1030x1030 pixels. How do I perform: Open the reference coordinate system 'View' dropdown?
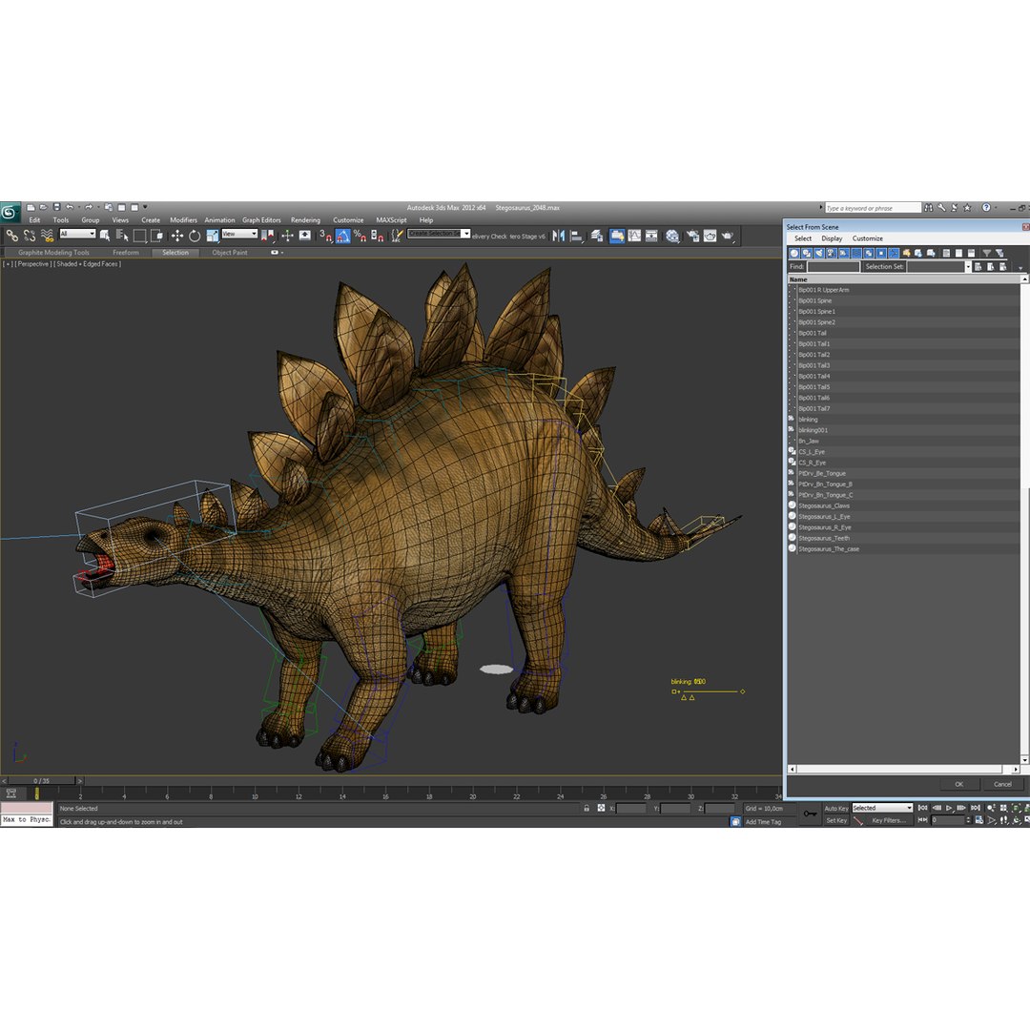pos(239,234)
